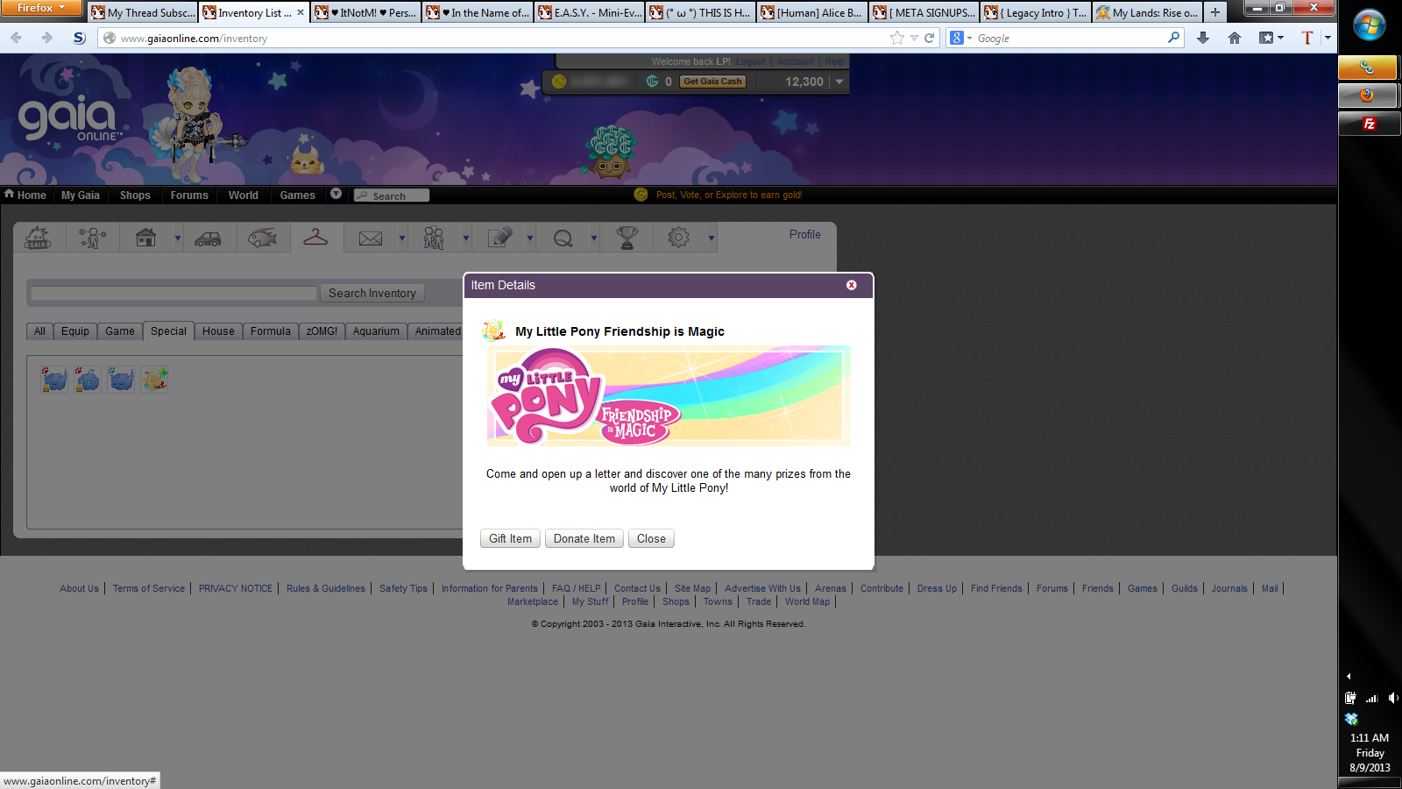Click the friends people toolbar icon
1402x789 pixels.
(434, 238)
